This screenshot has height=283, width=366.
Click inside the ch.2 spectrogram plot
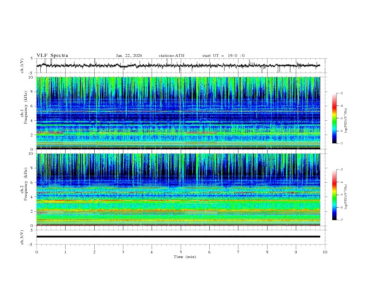point(178,190)
